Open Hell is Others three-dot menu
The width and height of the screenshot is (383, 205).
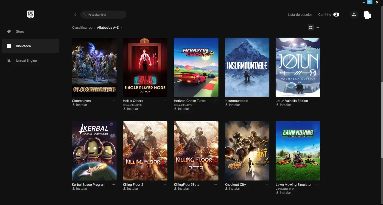click(164, 101)
